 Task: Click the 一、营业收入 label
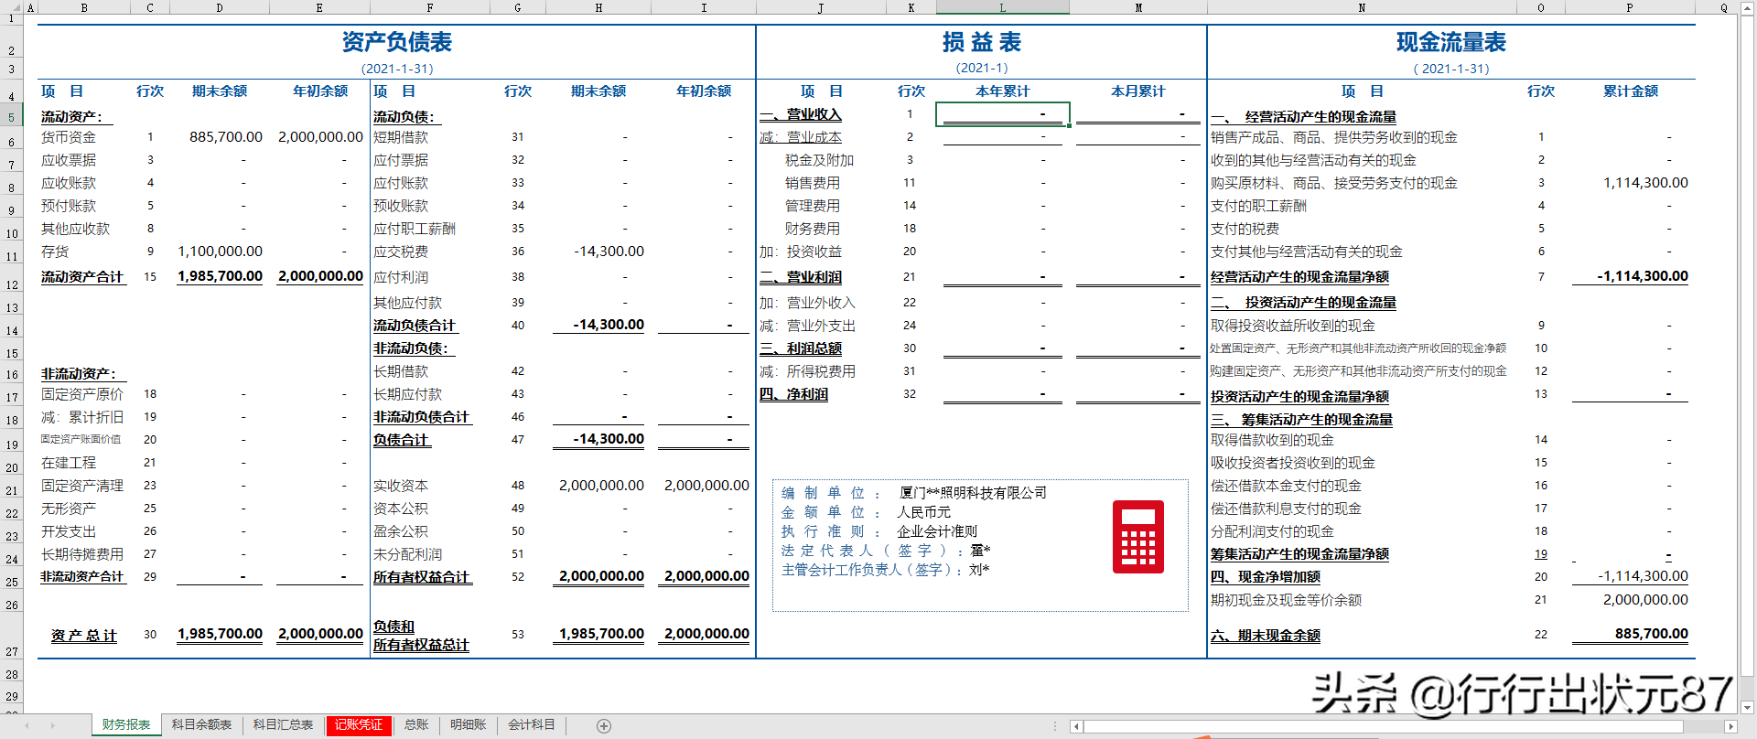click(801, 114)
